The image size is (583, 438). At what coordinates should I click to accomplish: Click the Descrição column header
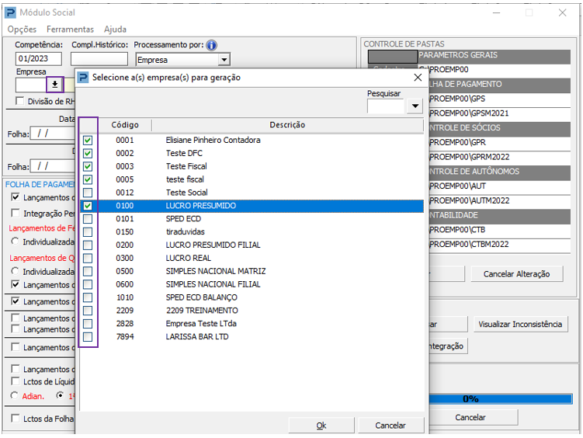pos(287,125)
